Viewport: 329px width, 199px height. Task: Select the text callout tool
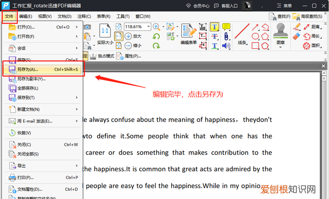(203, 46)
